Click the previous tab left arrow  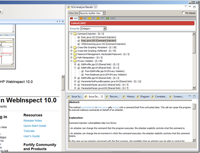(57, 21)
